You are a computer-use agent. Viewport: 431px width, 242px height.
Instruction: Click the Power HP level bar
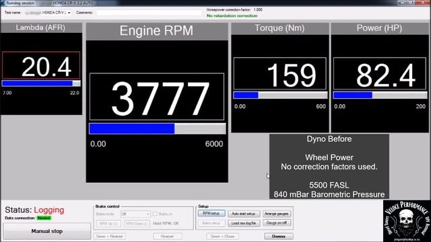[x=380, y=95]
